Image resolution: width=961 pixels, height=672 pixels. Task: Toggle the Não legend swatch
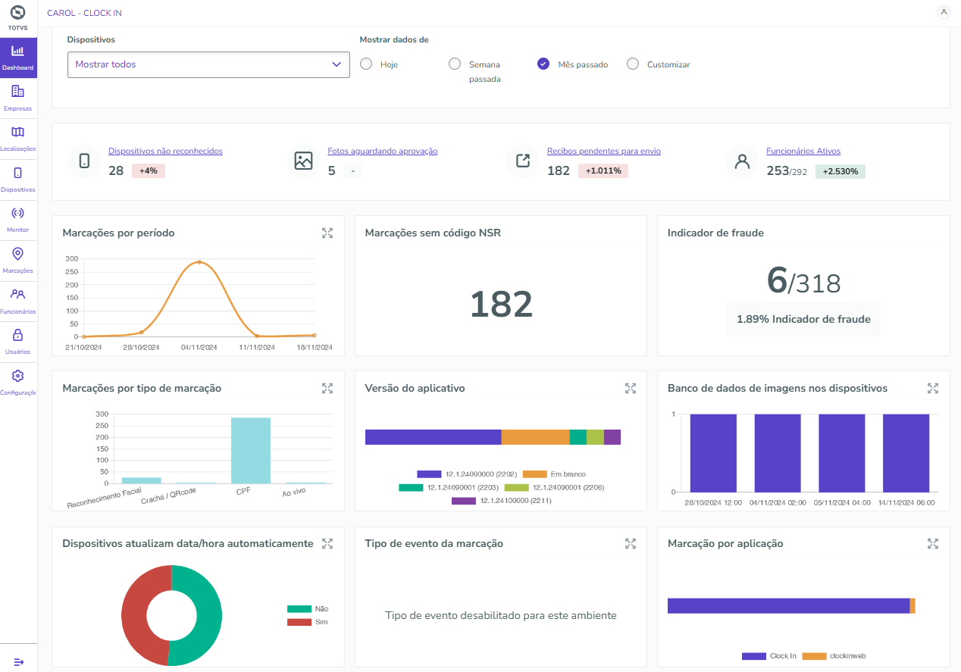click(x=299, y=608)
